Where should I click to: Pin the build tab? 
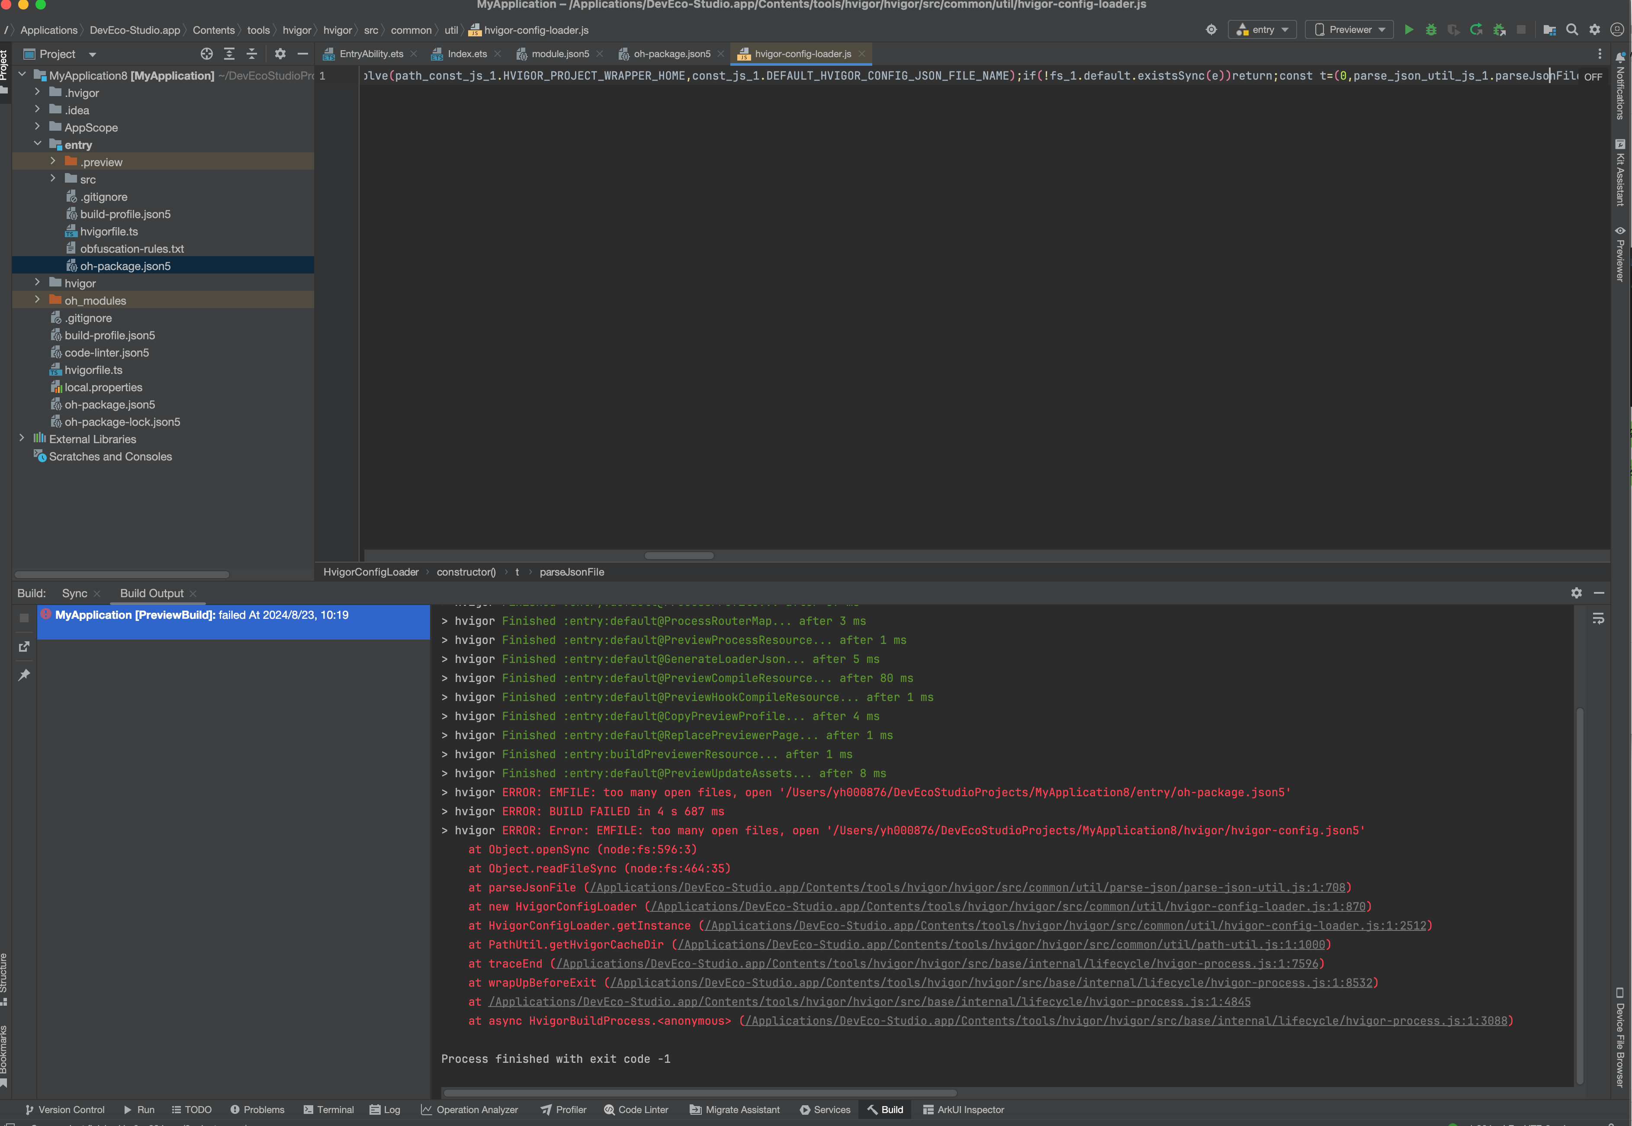click(x=24, y=675)
